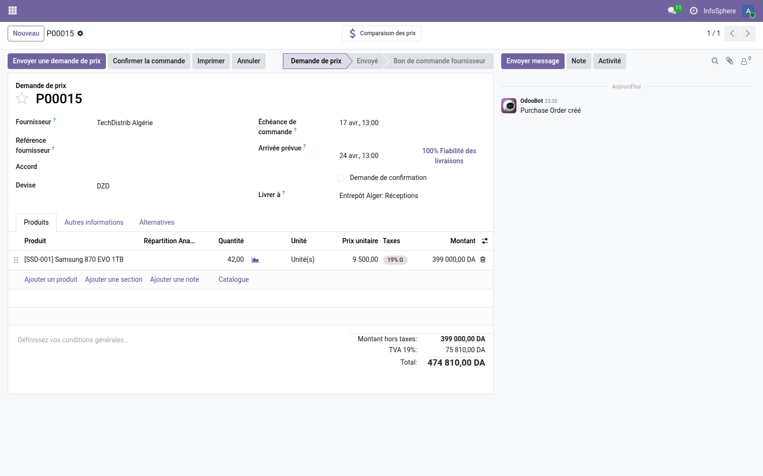Delete the Samsung 870 EVO line
The height and width of the screenshot is (476, 763).
483,259
